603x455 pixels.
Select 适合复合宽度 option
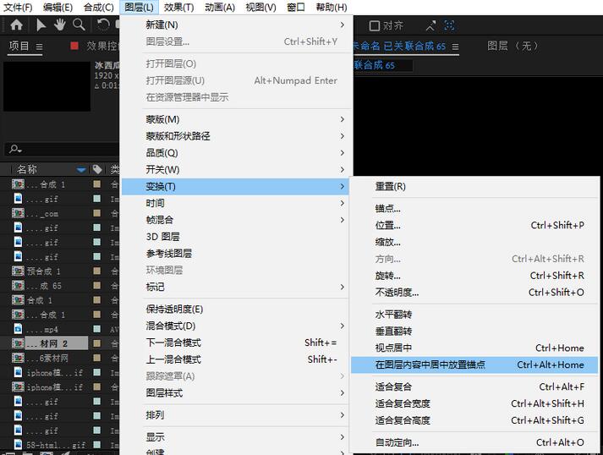pyautogui.click(x=403, y=403)
